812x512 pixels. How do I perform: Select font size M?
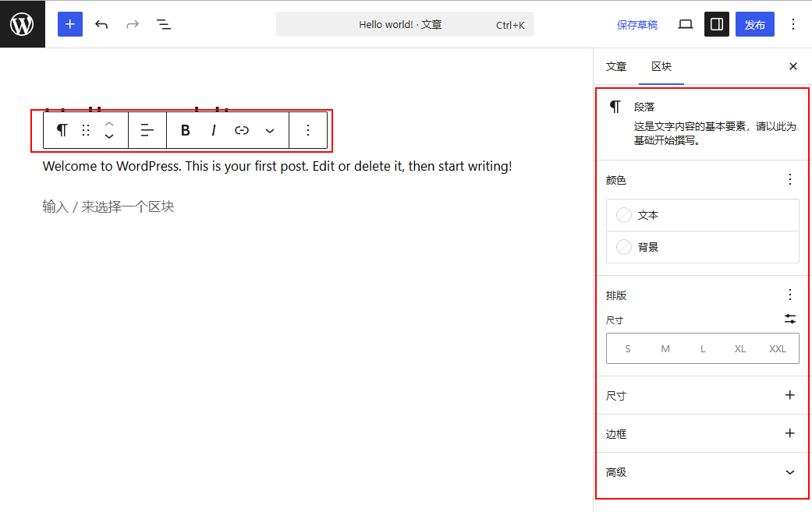[665, 348]
